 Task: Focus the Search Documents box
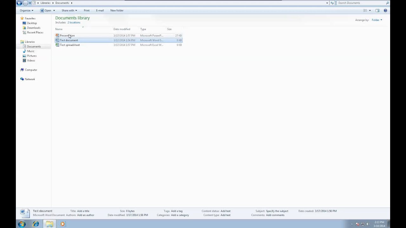pos(362,3)
